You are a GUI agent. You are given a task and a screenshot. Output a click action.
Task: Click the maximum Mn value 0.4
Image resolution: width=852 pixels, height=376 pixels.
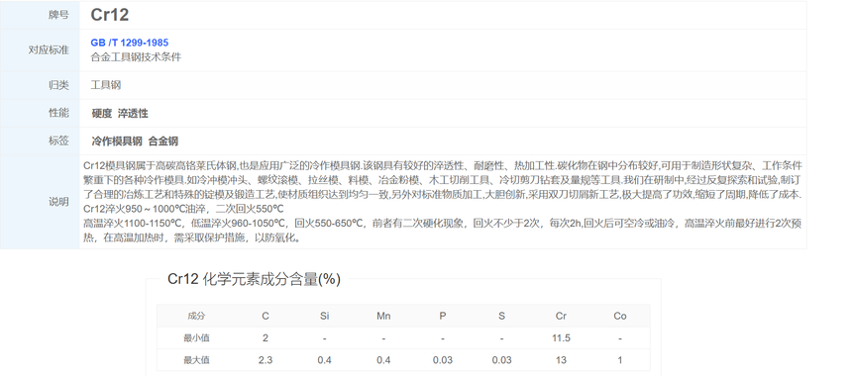coord(383,360)
